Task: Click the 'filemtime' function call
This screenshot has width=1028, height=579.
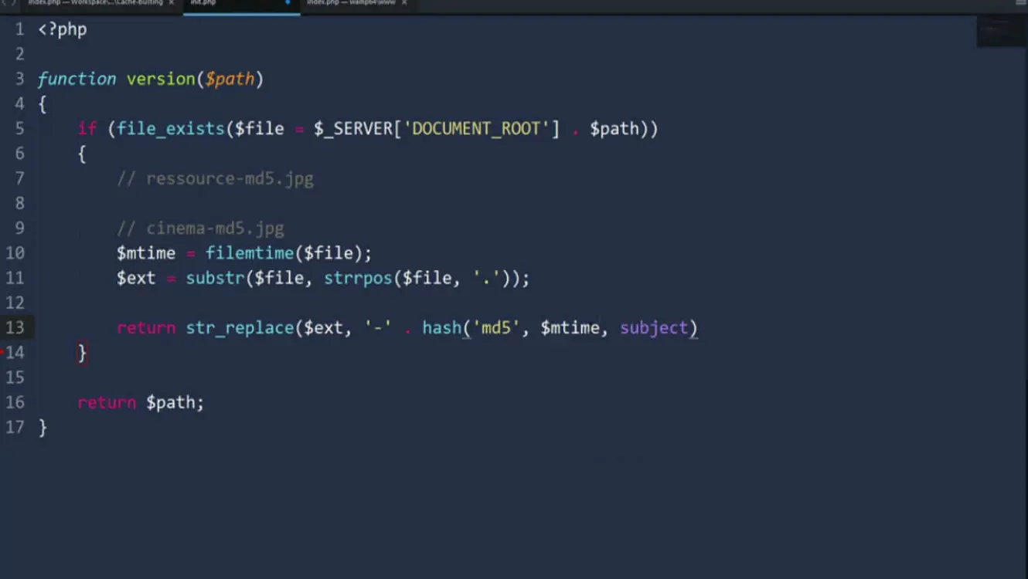Action: (250, 252)
